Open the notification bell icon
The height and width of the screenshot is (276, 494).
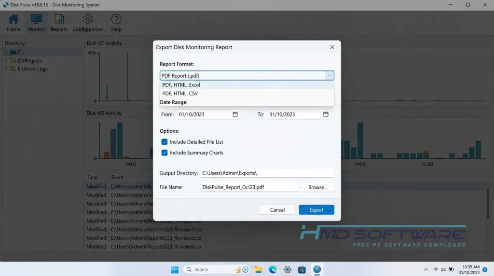click(485, 270)
